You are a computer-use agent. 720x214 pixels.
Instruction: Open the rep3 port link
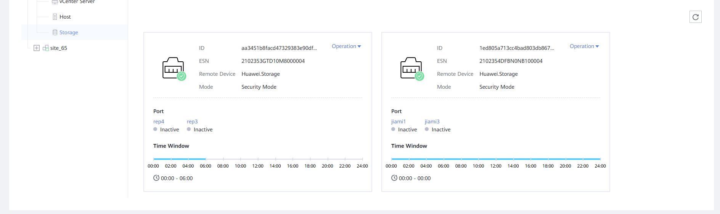[192, 121]
